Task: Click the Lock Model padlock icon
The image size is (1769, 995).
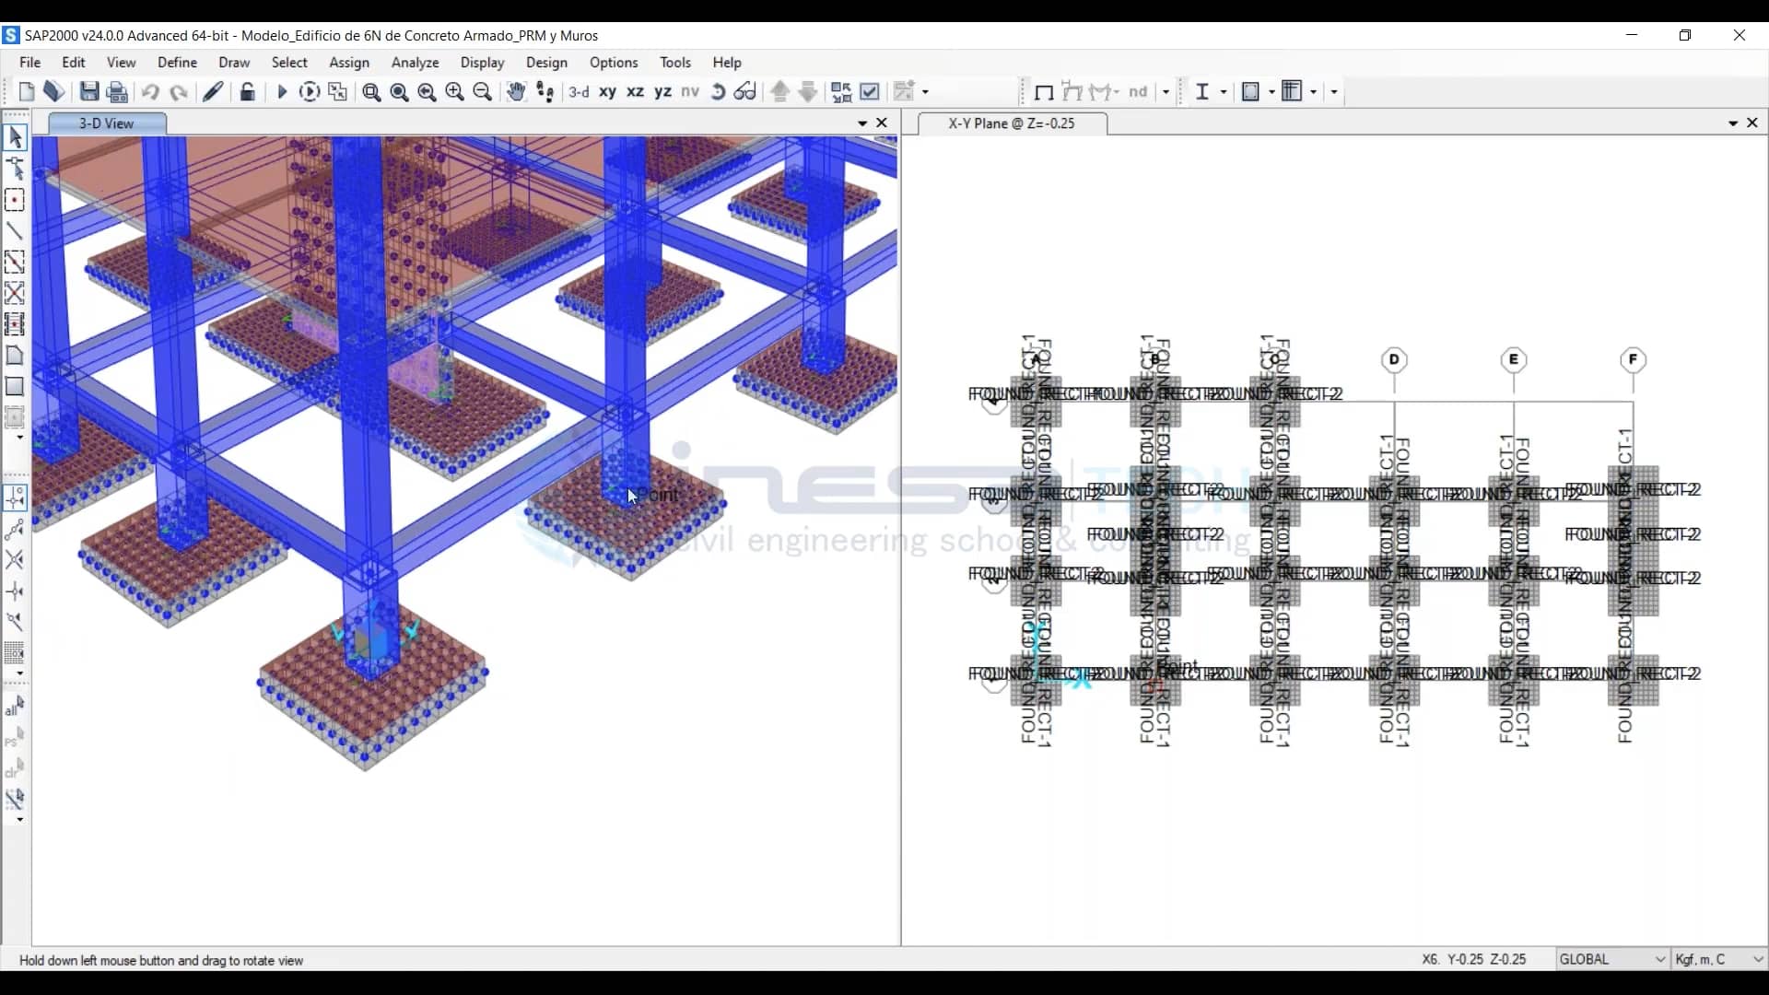Action: (247, 91)
